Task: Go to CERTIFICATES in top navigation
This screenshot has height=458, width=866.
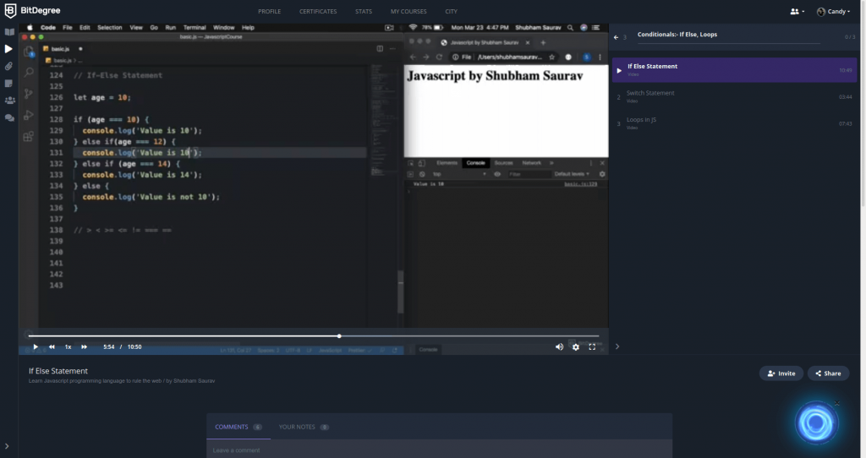Action: click(x=318, y=11)
